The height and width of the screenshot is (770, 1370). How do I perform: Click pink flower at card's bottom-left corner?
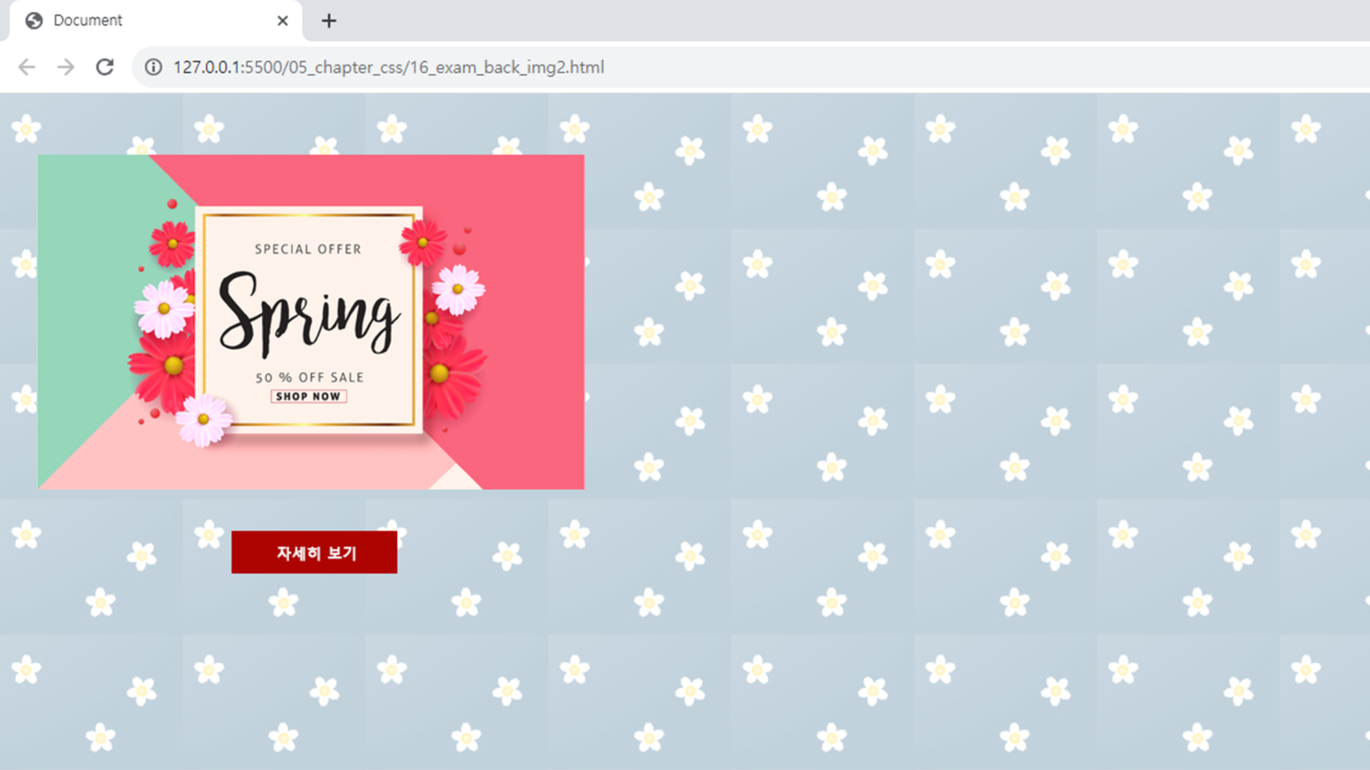(204, 419)
